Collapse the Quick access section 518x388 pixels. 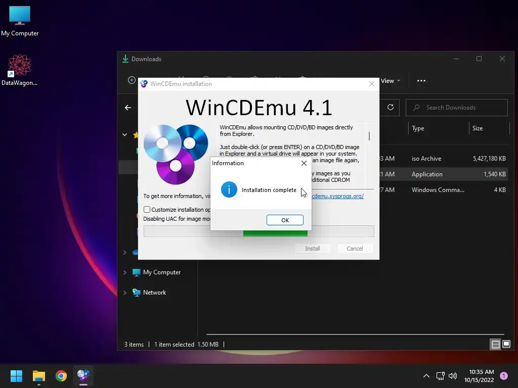(125, 134)
